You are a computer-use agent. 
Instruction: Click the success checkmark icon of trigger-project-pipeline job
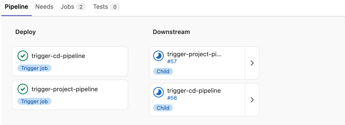pos(23,89)
